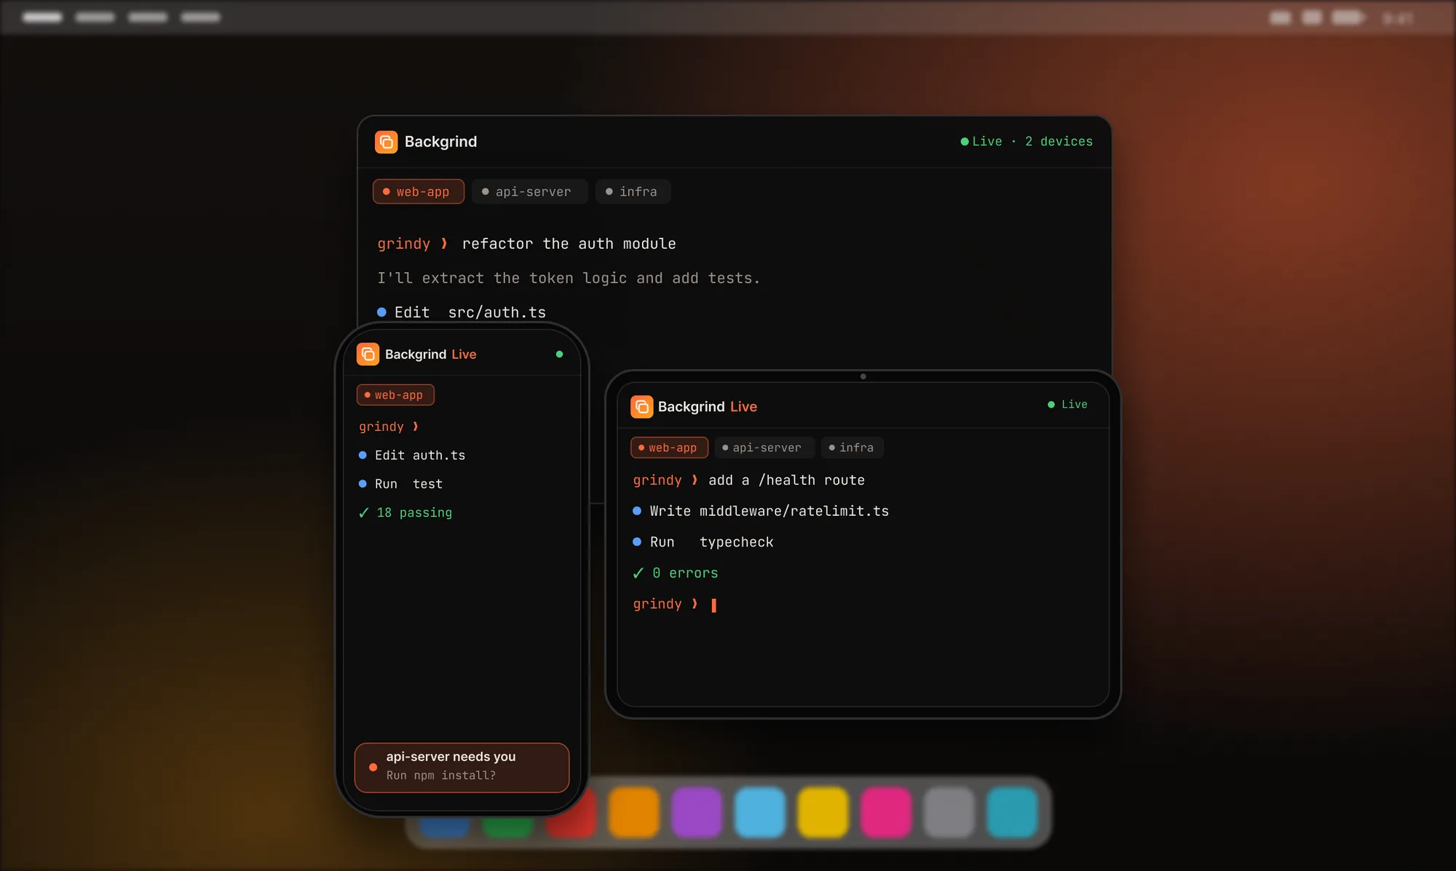The height and width of the screenshot is (871, 1456).
Task: Open infra tab on tablet
Action: click(x=852, y=448)
